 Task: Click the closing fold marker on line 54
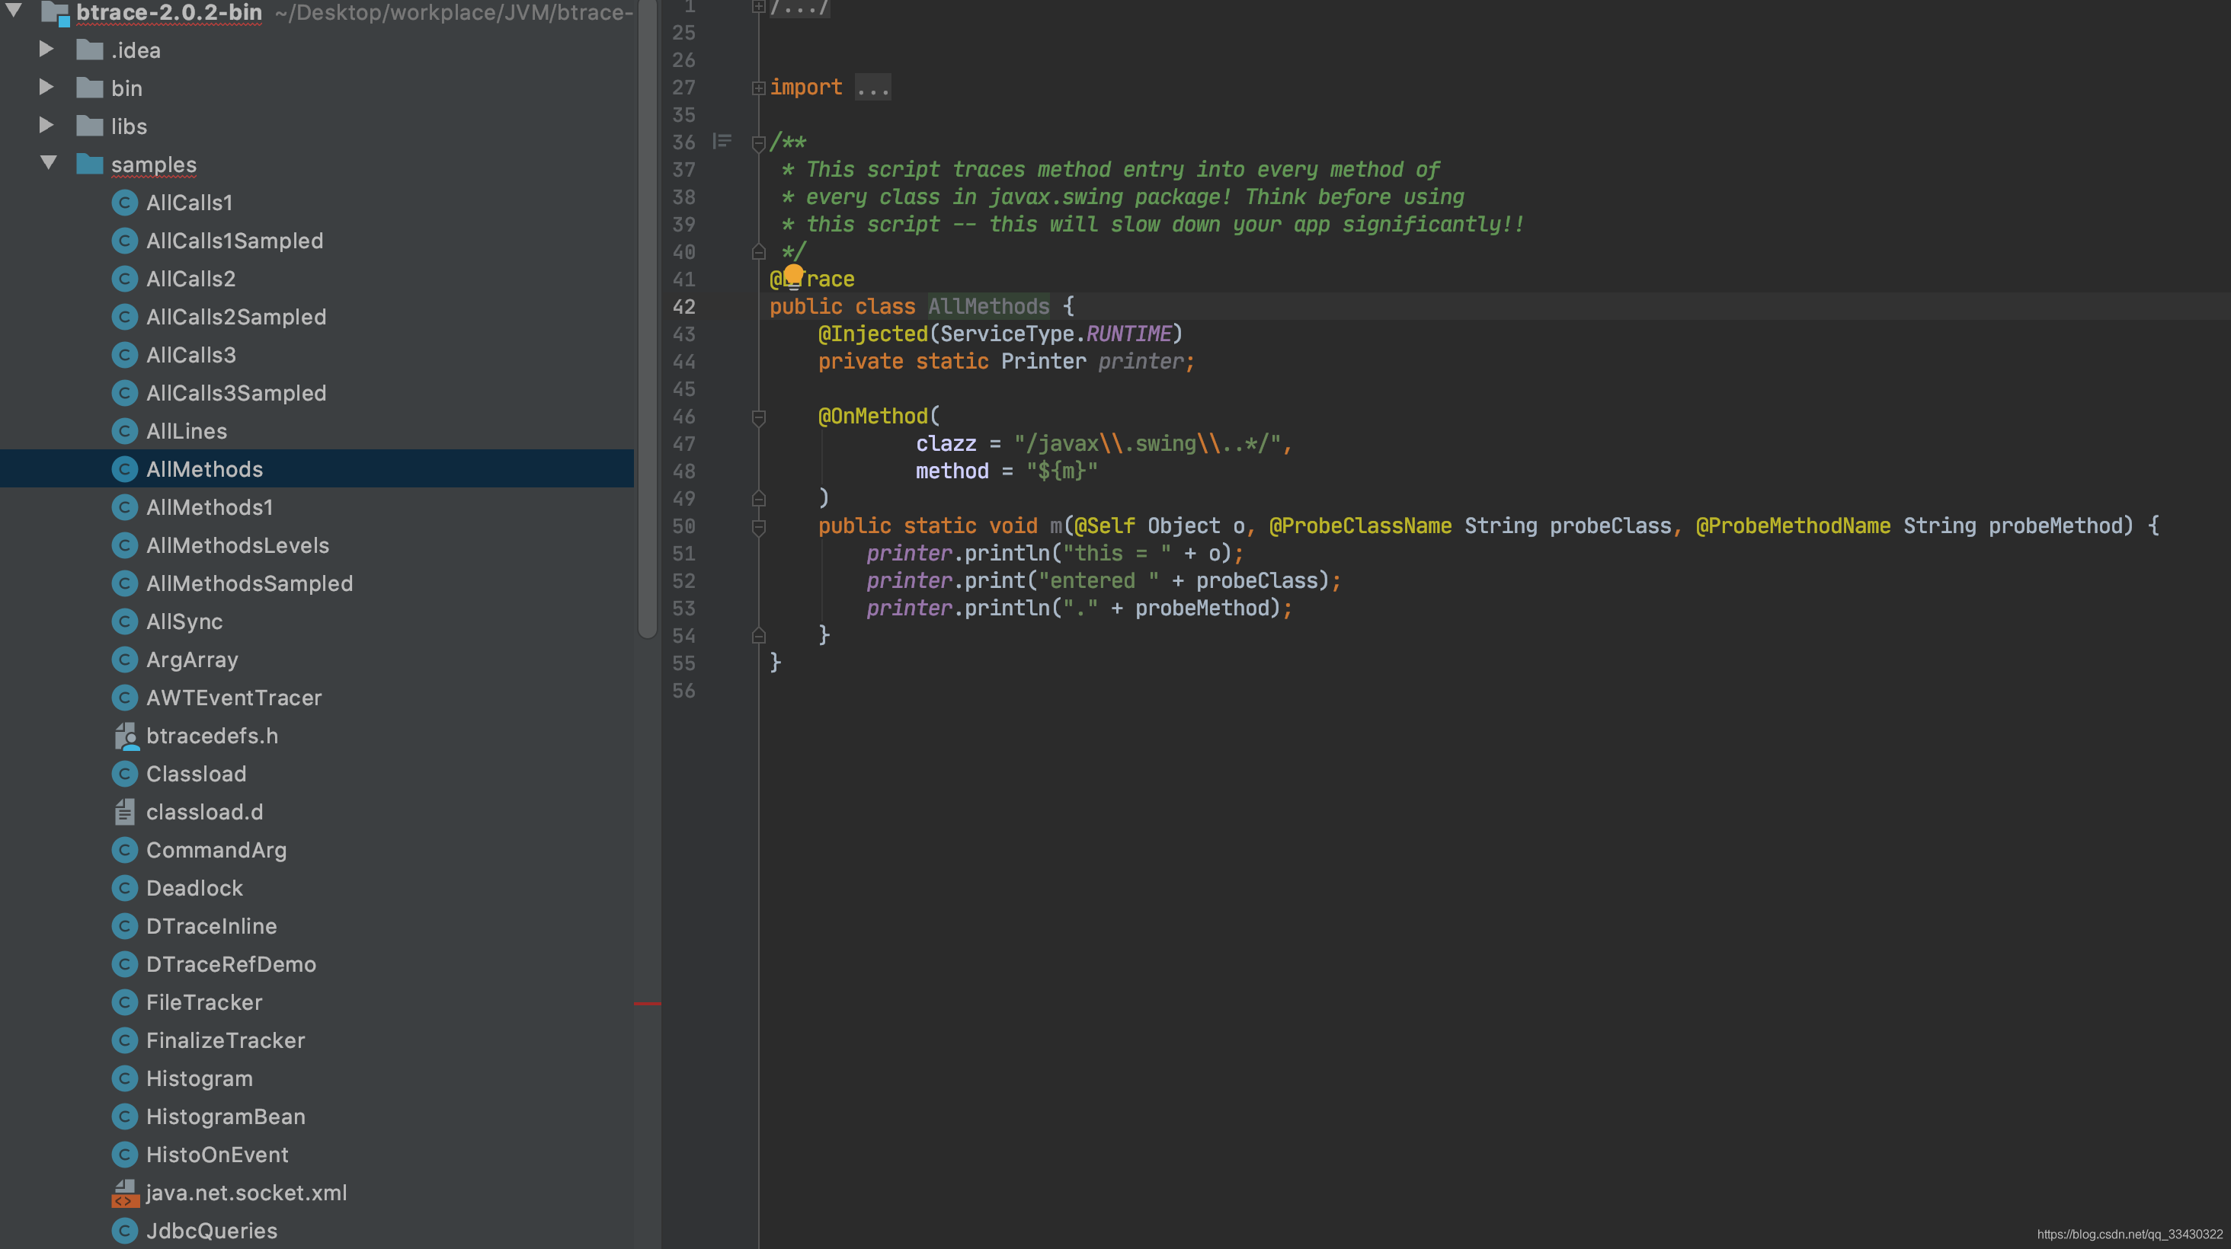758,636
